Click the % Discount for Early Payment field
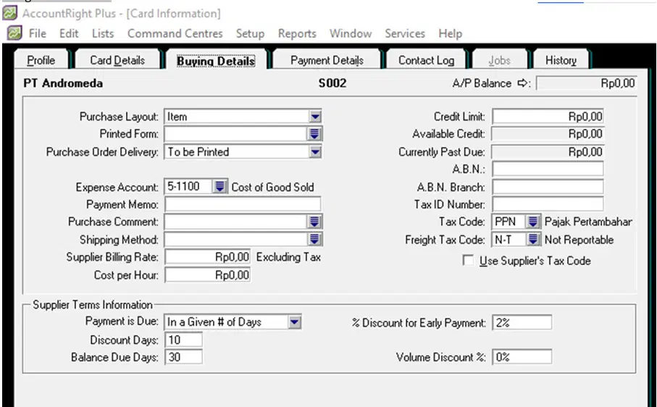 coord(522,322)
